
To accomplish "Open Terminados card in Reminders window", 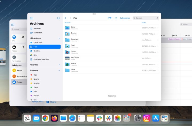I will click(18, 59).
